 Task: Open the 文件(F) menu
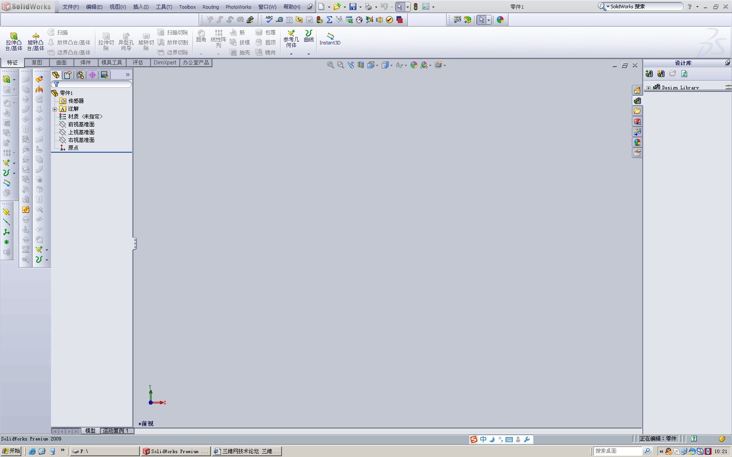click(x=71, y=7)
